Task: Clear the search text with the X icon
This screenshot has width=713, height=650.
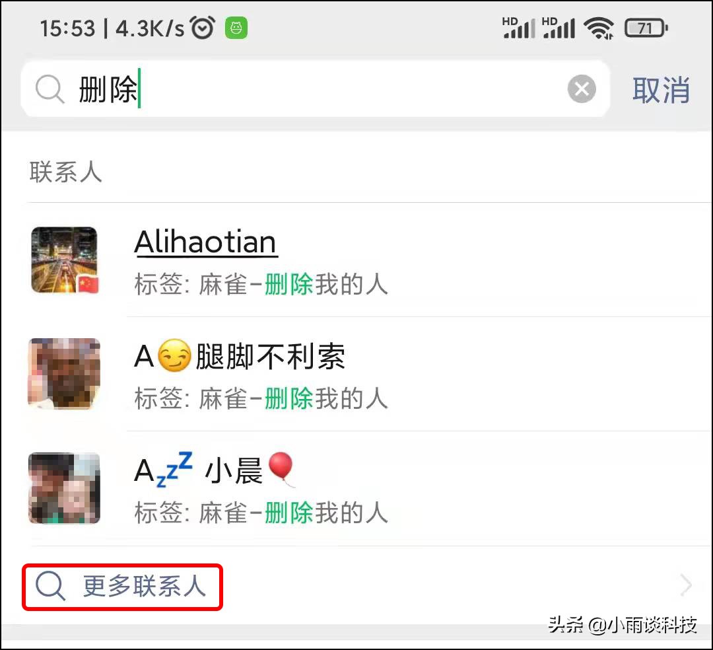Action: [582, 89]
